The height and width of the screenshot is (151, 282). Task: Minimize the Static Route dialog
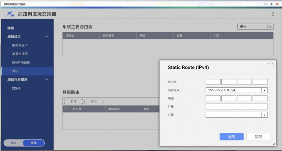(x=269, y=63)
